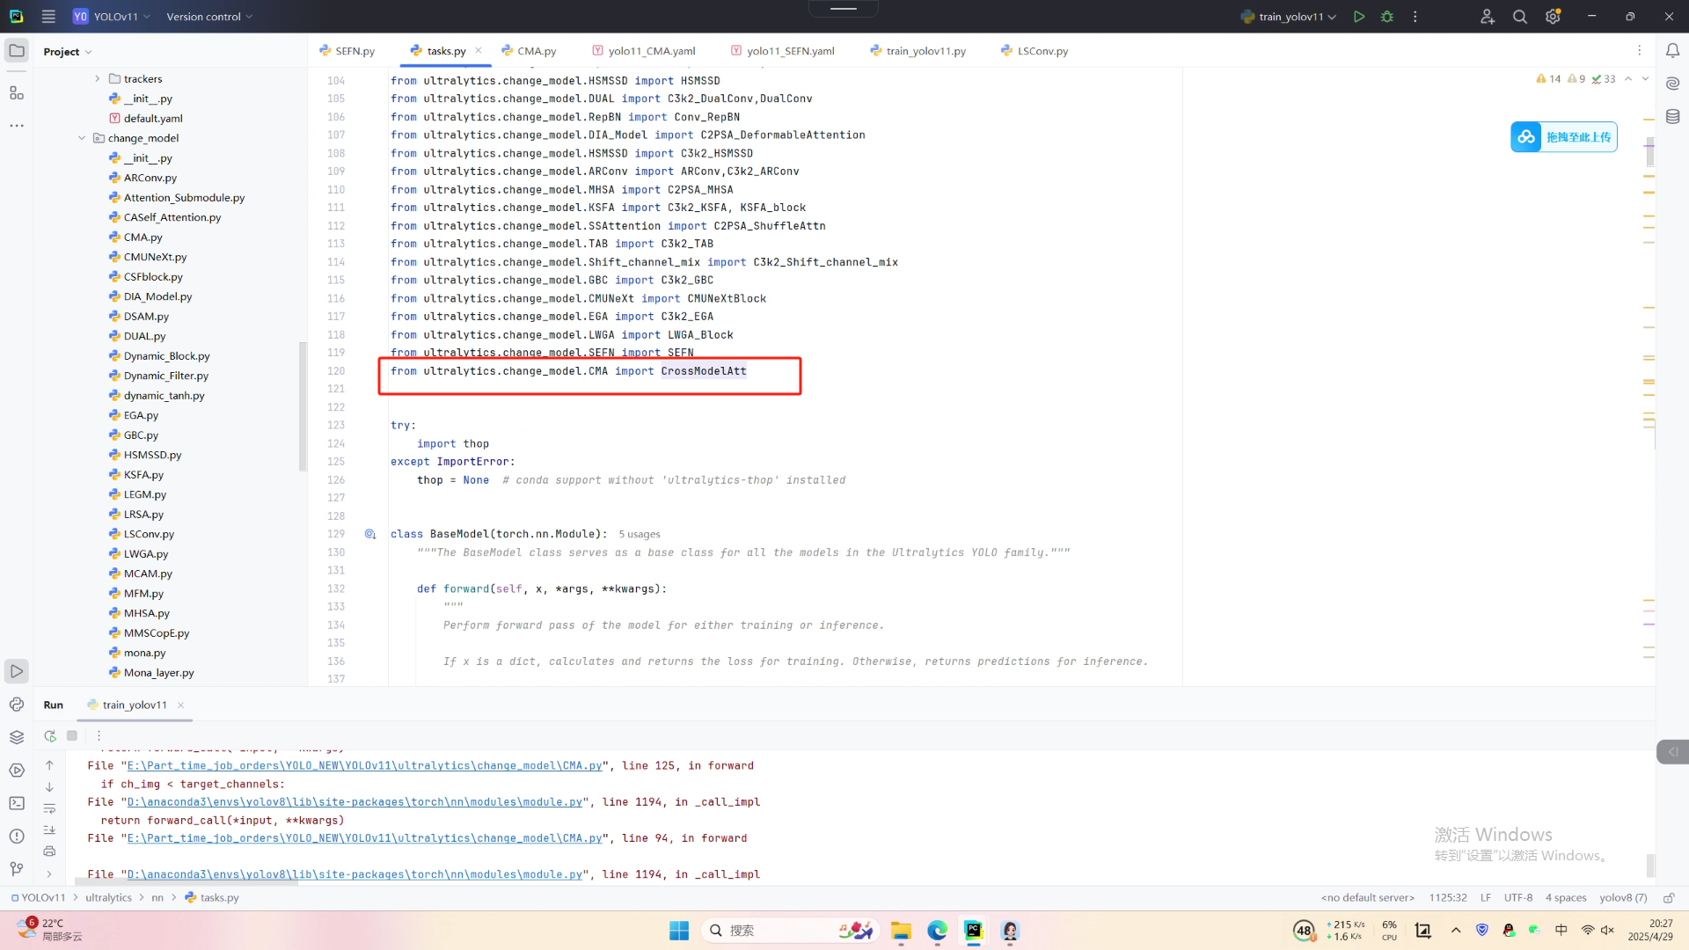Open LSConv.py in the project tree
The image size is (1689, 950).
(x=149, y=534)
